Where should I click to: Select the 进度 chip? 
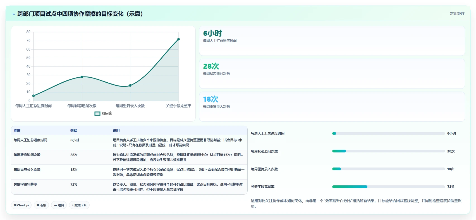(x=59, y=205)
